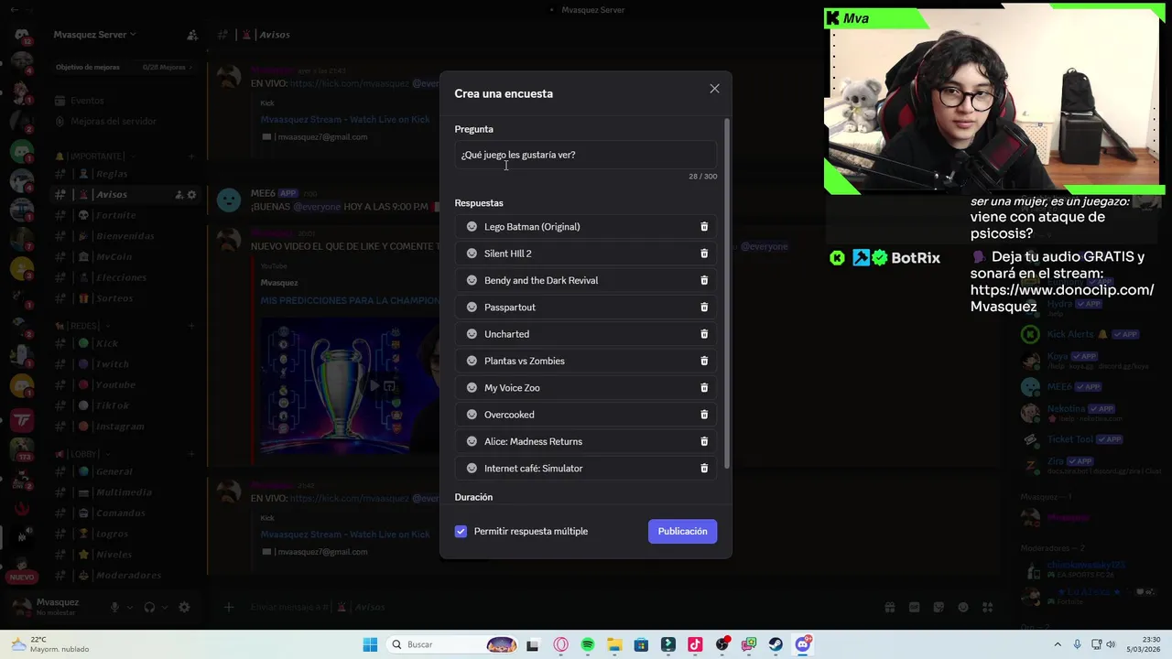1172x659 pixels.
Task: Choose emoji for Internet café: Simulator answer
Action: (x=472, y=469)
